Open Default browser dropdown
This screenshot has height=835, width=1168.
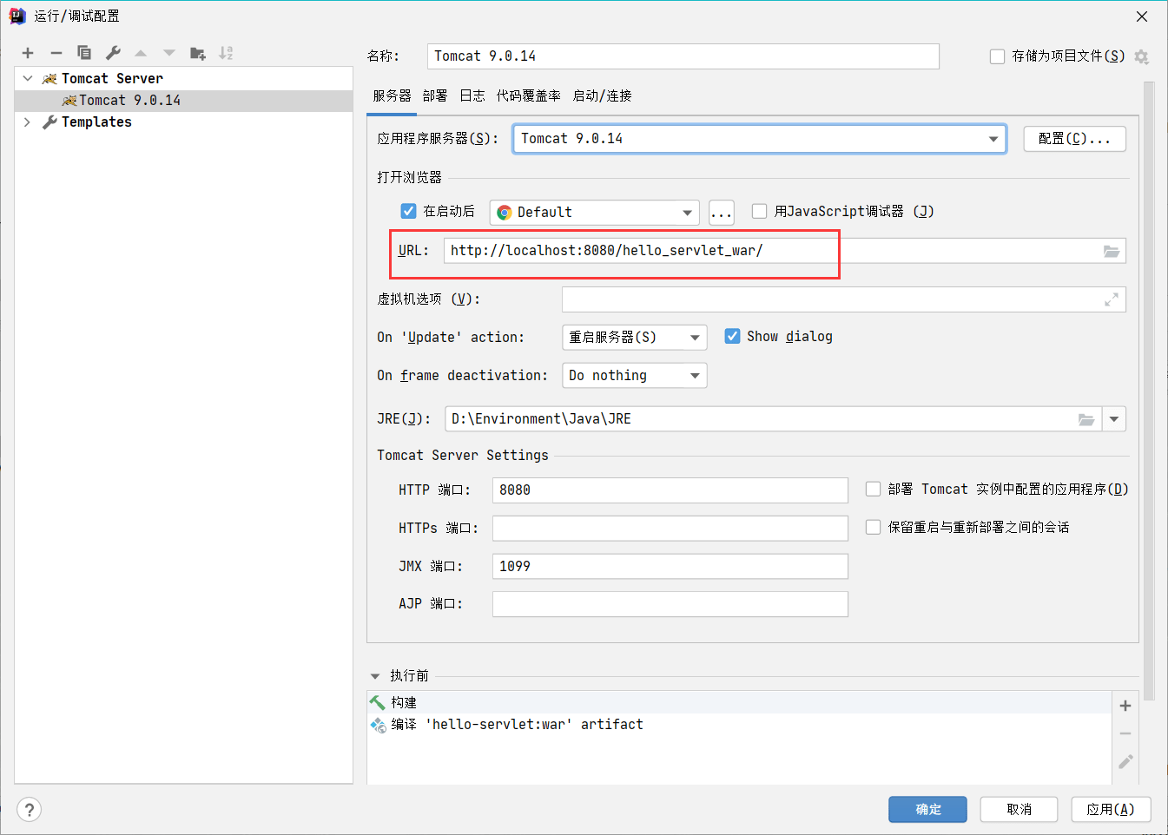(595, 213)
